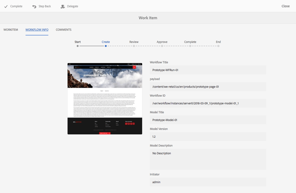Click the Model Description text area
The width and height of the screenshot is (296, 193).
pos(208,159)
